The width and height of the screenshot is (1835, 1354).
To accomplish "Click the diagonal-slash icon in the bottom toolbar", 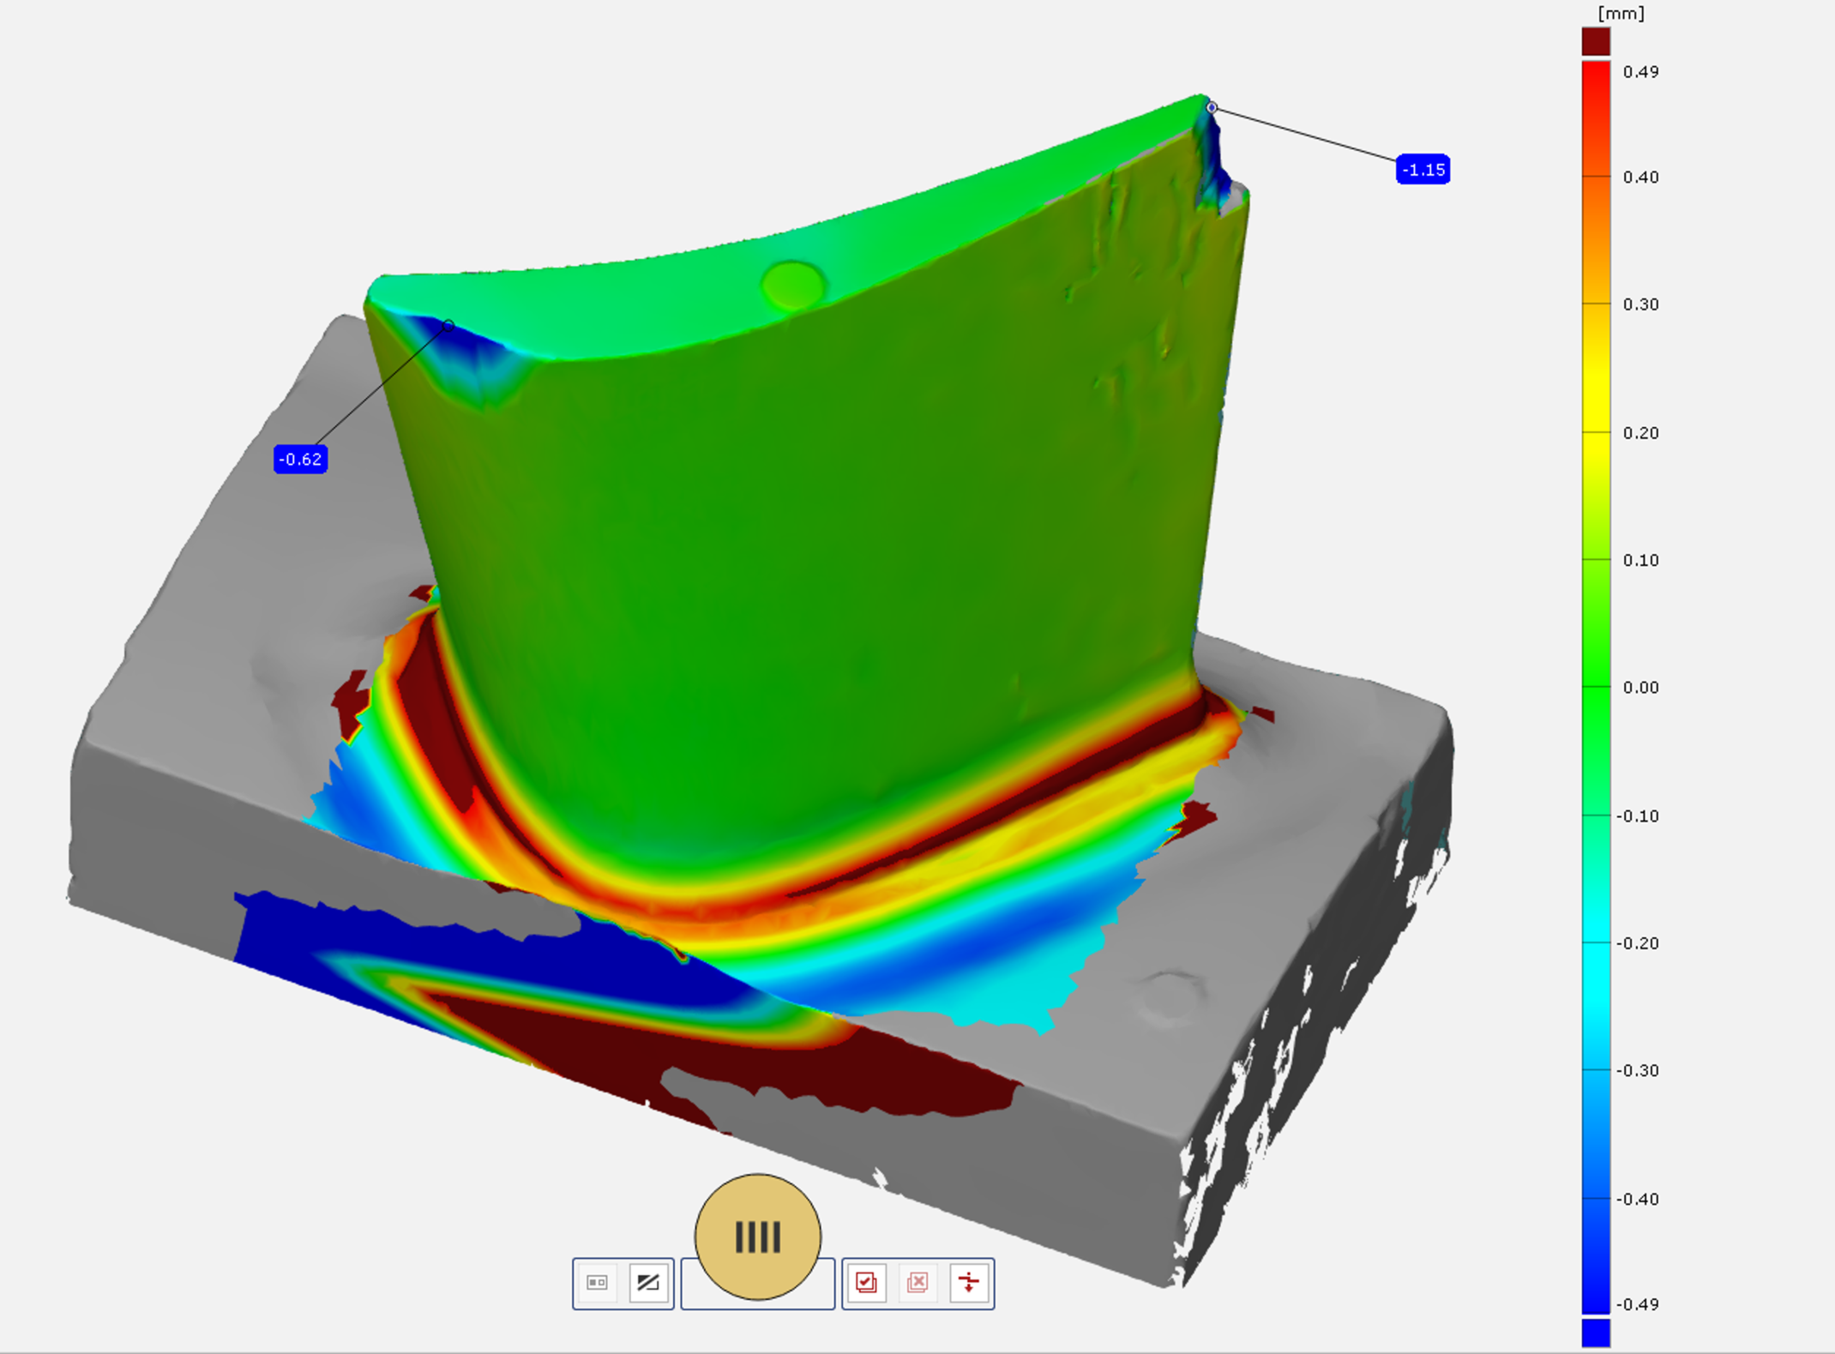I will point(648,1283).
